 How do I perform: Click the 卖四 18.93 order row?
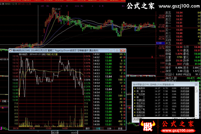(x=183, y=16)
